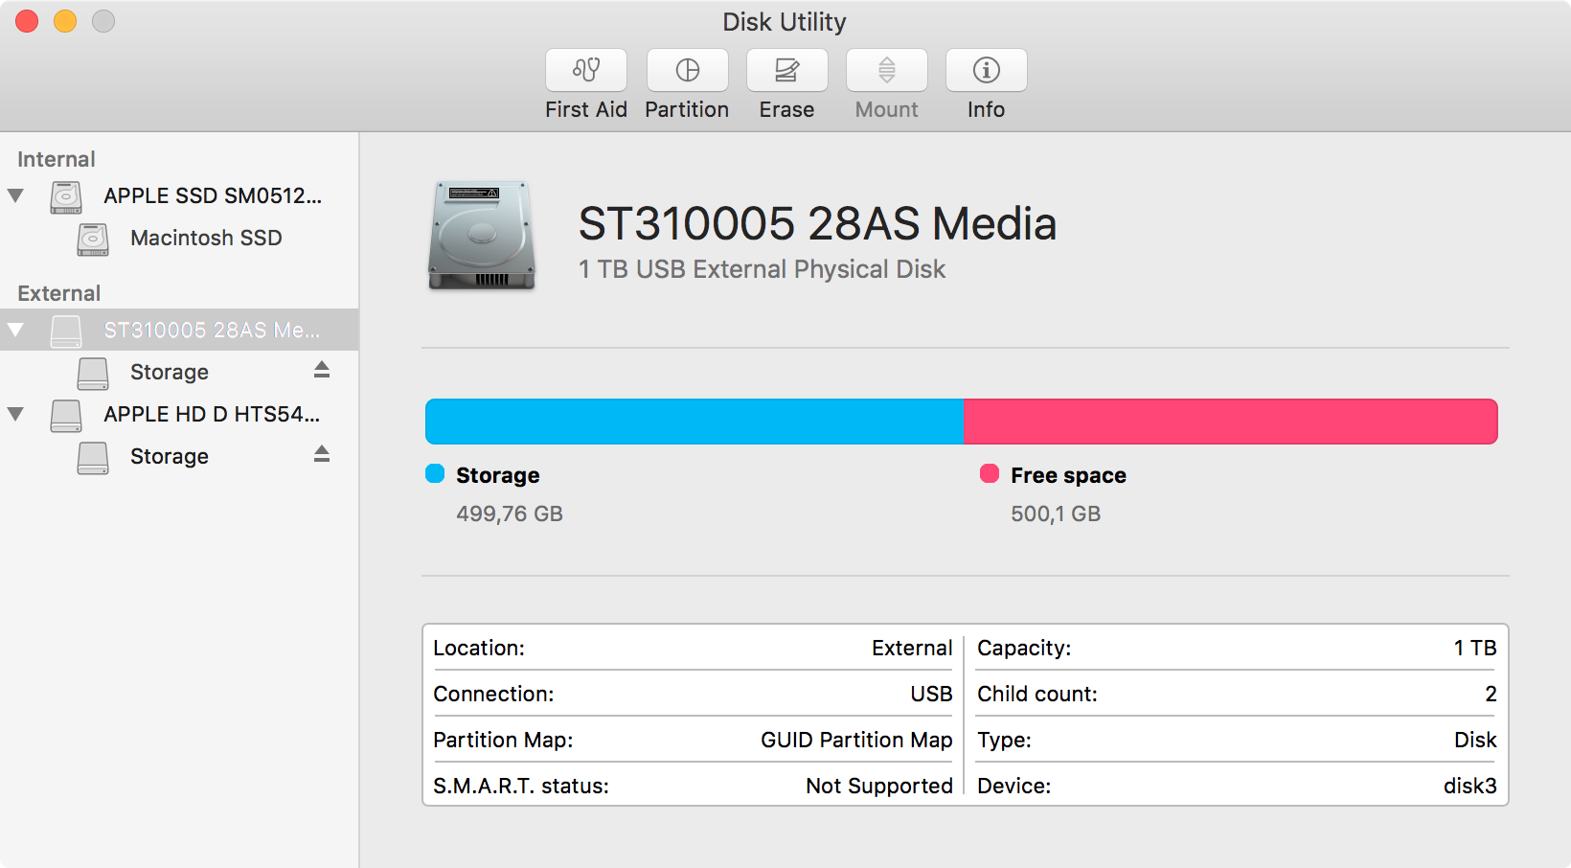This screenshot has height=868, width=1571.
Task: Click the Mount toolbar icon
Action: click(x=886, y=71)
